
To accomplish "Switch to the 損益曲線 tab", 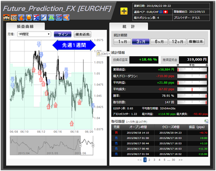I will coord(25,27).
